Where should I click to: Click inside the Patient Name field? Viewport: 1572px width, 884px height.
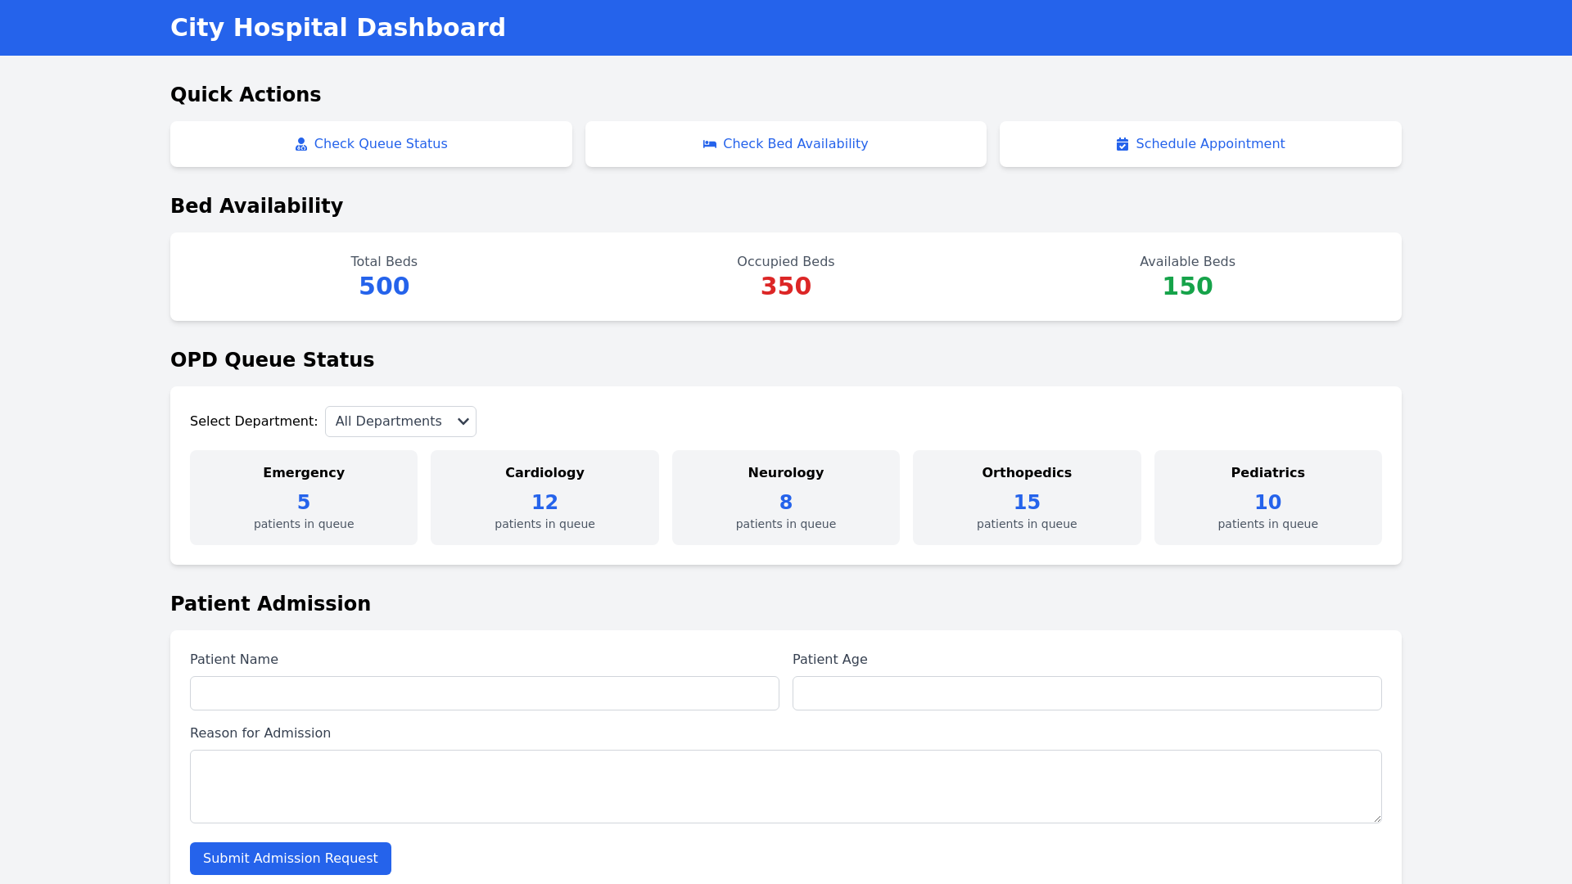click(484, 692)
